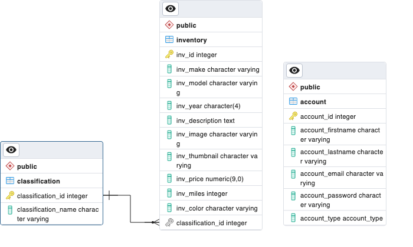The height and width of the screenshot is (247, 413).
Task: Click 'inv_make character varying' column text
Action: [218, 69]
